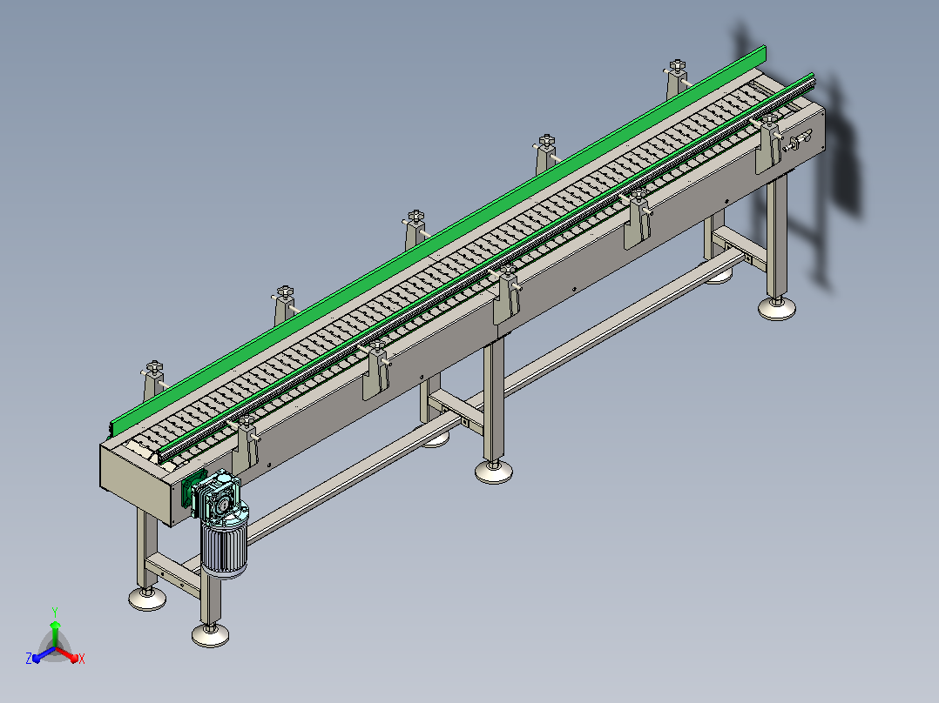Click the red X axis of the orientation triad
The width and height of the screenshot is (939, 703).
[68, 654]
